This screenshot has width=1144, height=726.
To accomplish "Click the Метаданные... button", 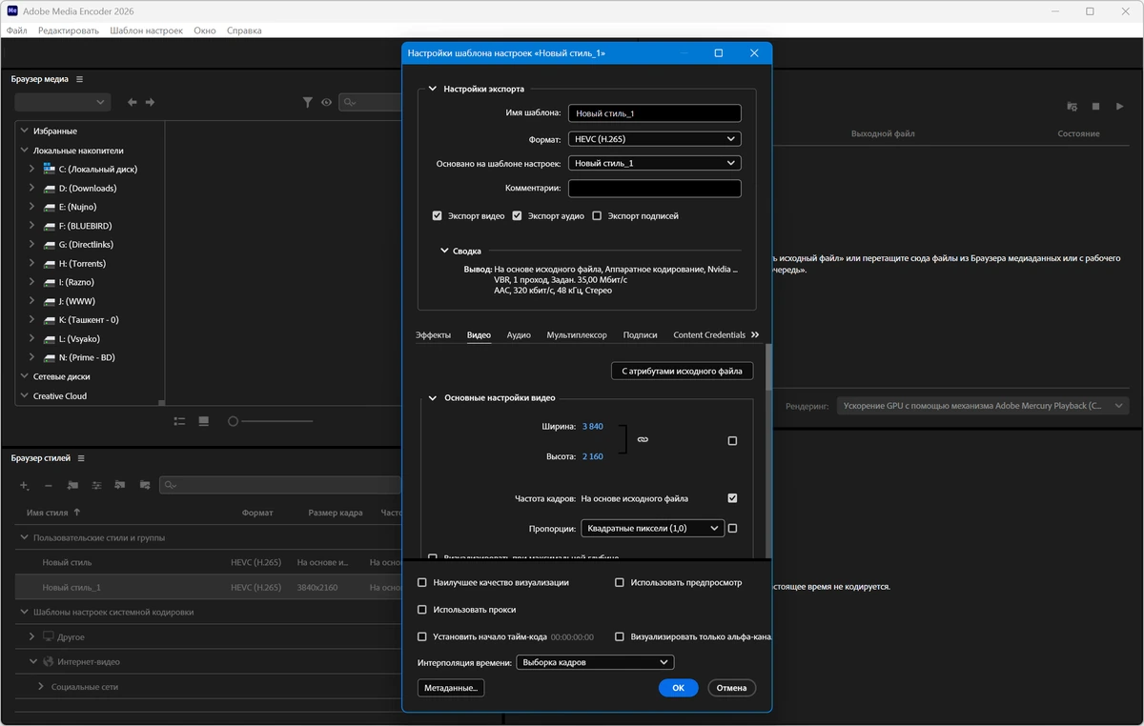I will 451,688.
